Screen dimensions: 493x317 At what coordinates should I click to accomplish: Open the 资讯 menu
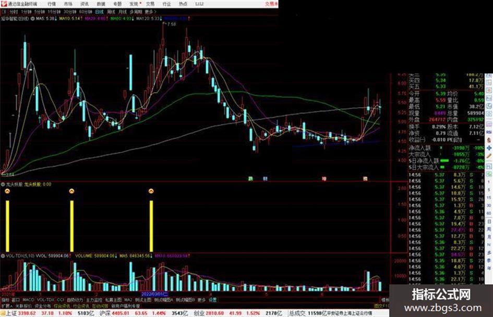point(85,4)
